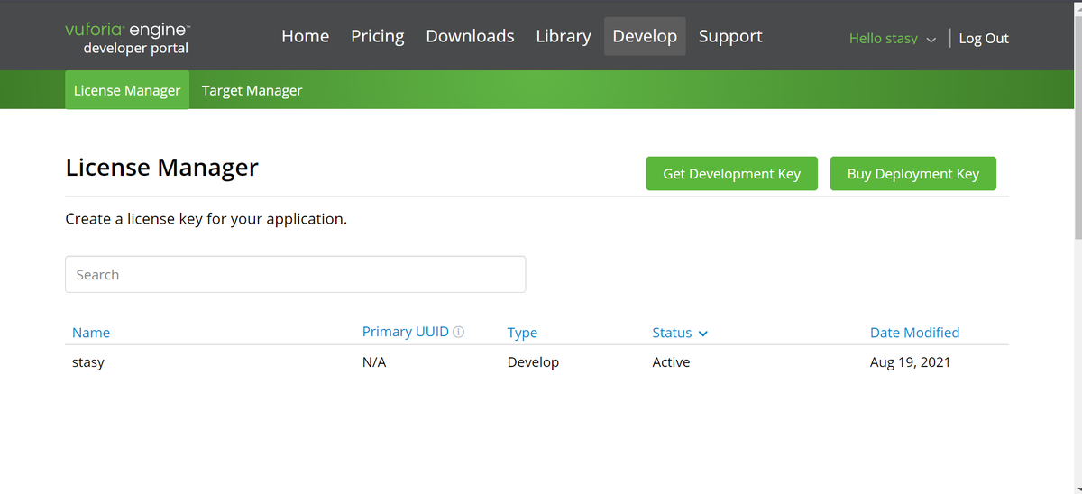Select the Develop menu item
Screen dimensions: 1082x494
645,36
